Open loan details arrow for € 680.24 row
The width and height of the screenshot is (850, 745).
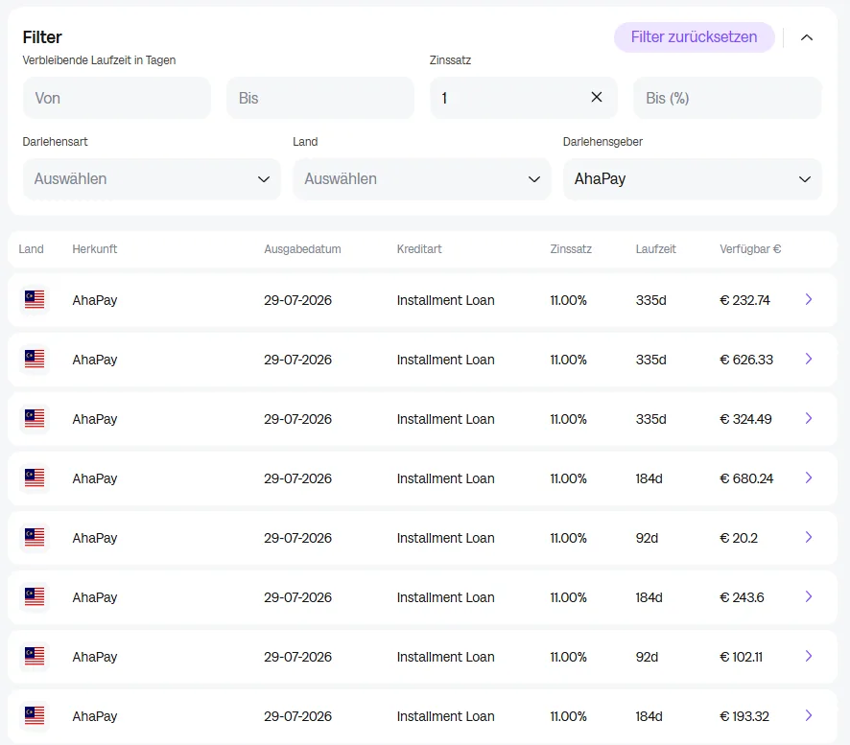tap(808, 477)
